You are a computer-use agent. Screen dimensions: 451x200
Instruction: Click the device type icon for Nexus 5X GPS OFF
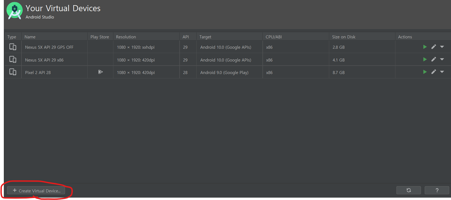13,47
